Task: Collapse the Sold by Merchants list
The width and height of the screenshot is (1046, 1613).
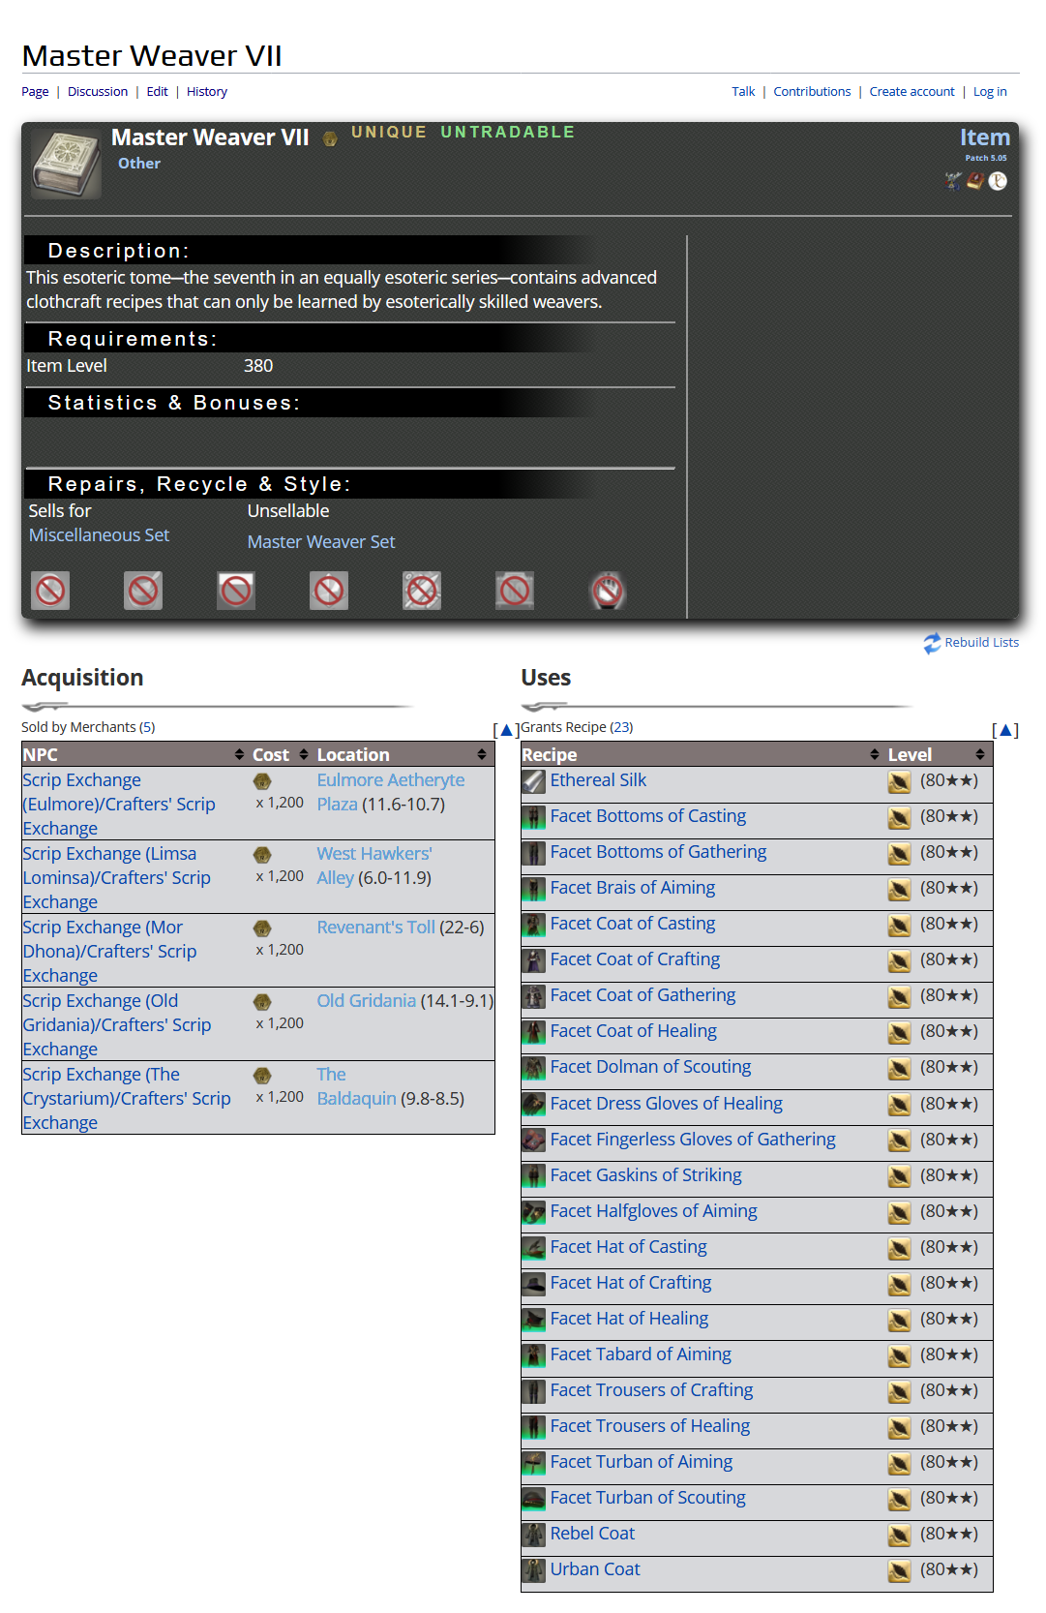Action: coord(505,730)
